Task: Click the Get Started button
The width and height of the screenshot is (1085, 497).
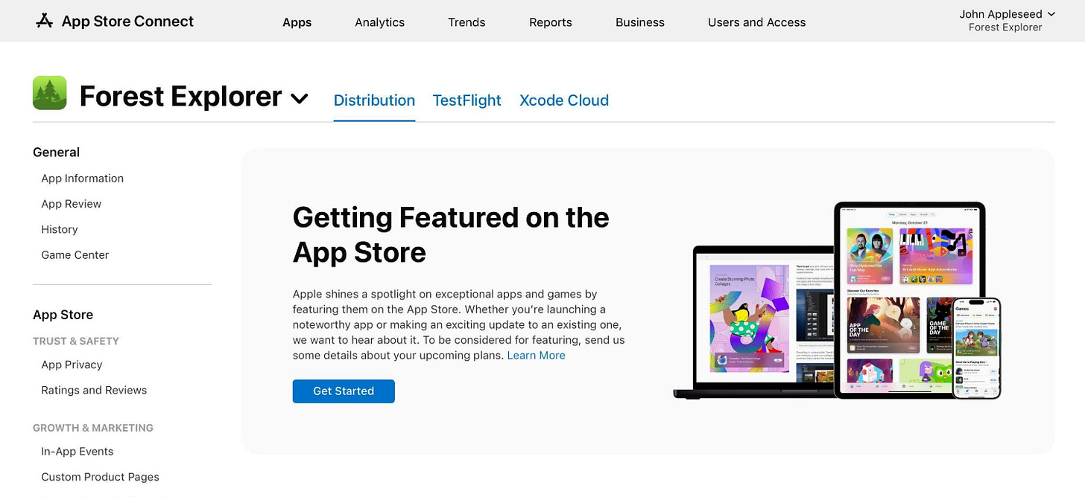Action: click(x=344, y=391)
